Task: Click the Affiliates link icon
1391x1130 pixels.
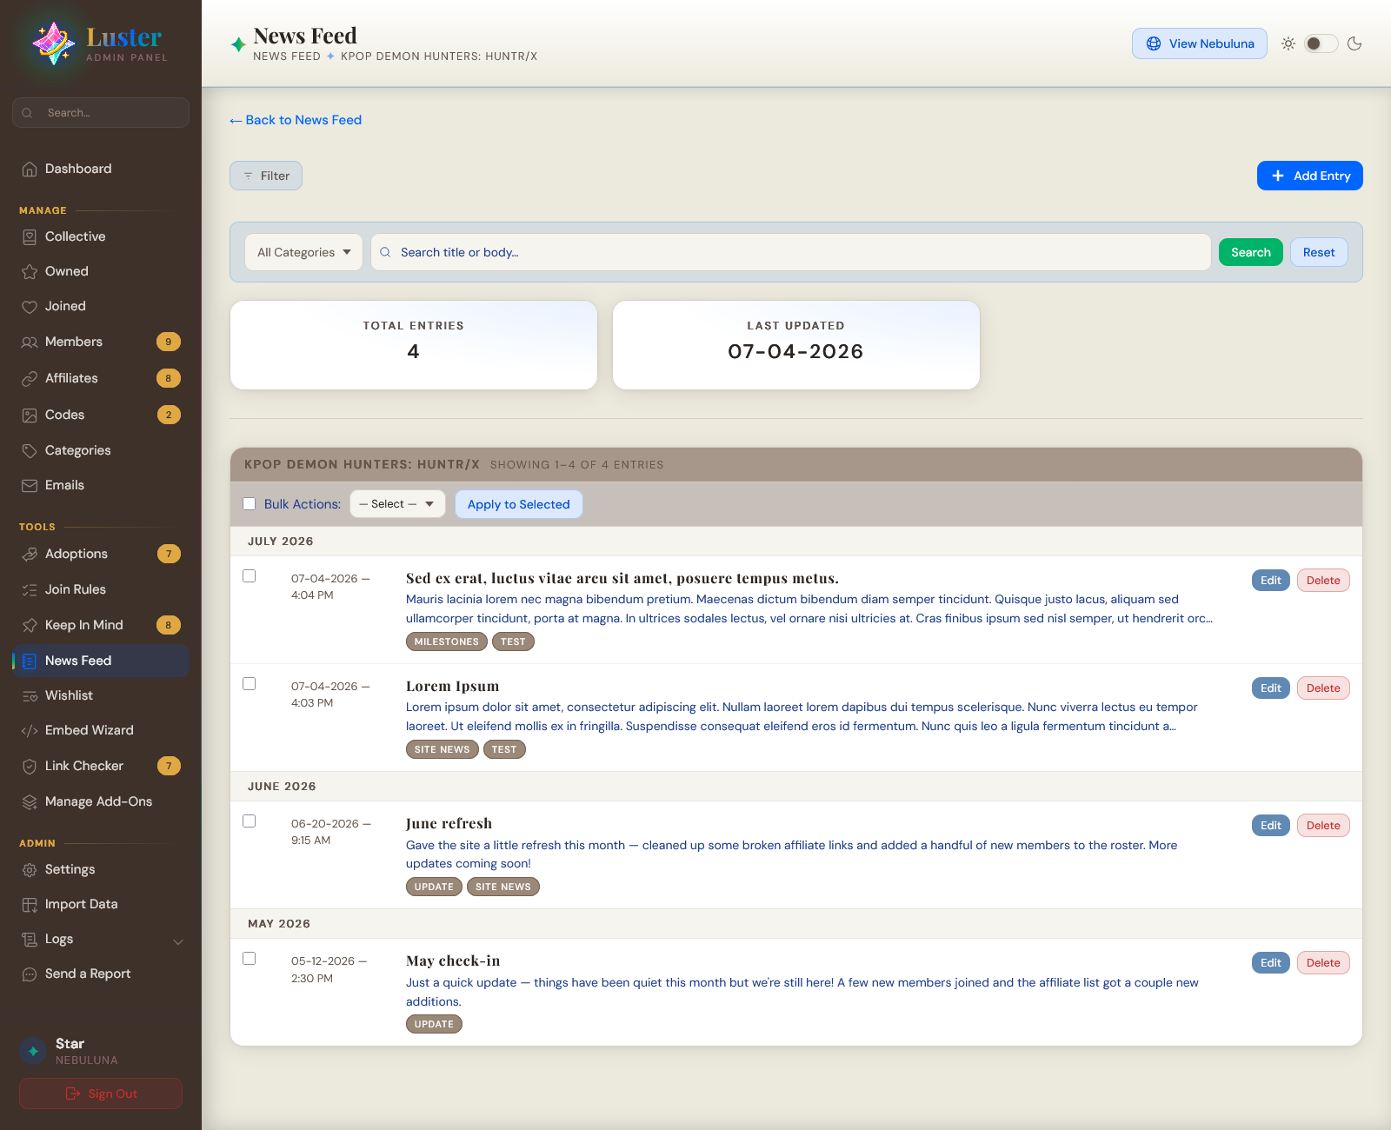Action: 30,379
